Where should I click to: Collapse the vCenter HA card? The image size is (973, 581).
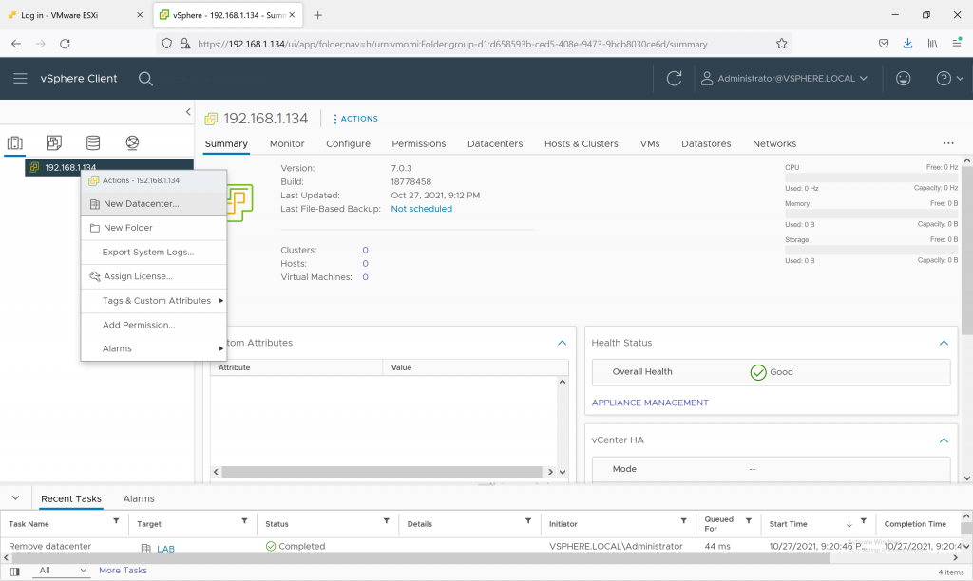pos(944,440)
